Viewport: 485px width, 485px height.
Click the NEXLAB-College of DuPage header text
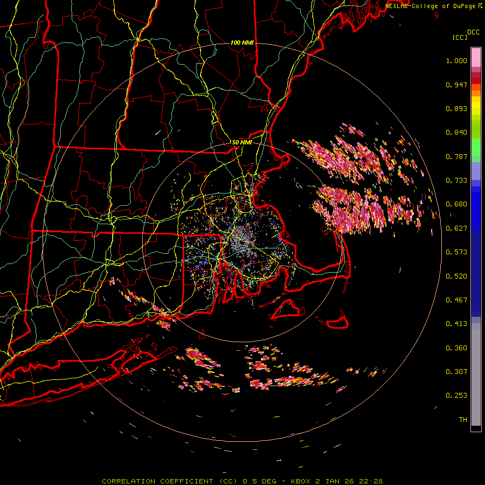click(430, 6)
